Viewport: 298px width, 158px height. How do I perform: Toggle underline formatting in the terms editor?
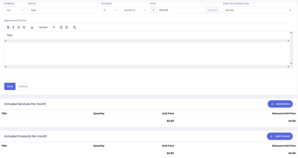tap(19, 27)
